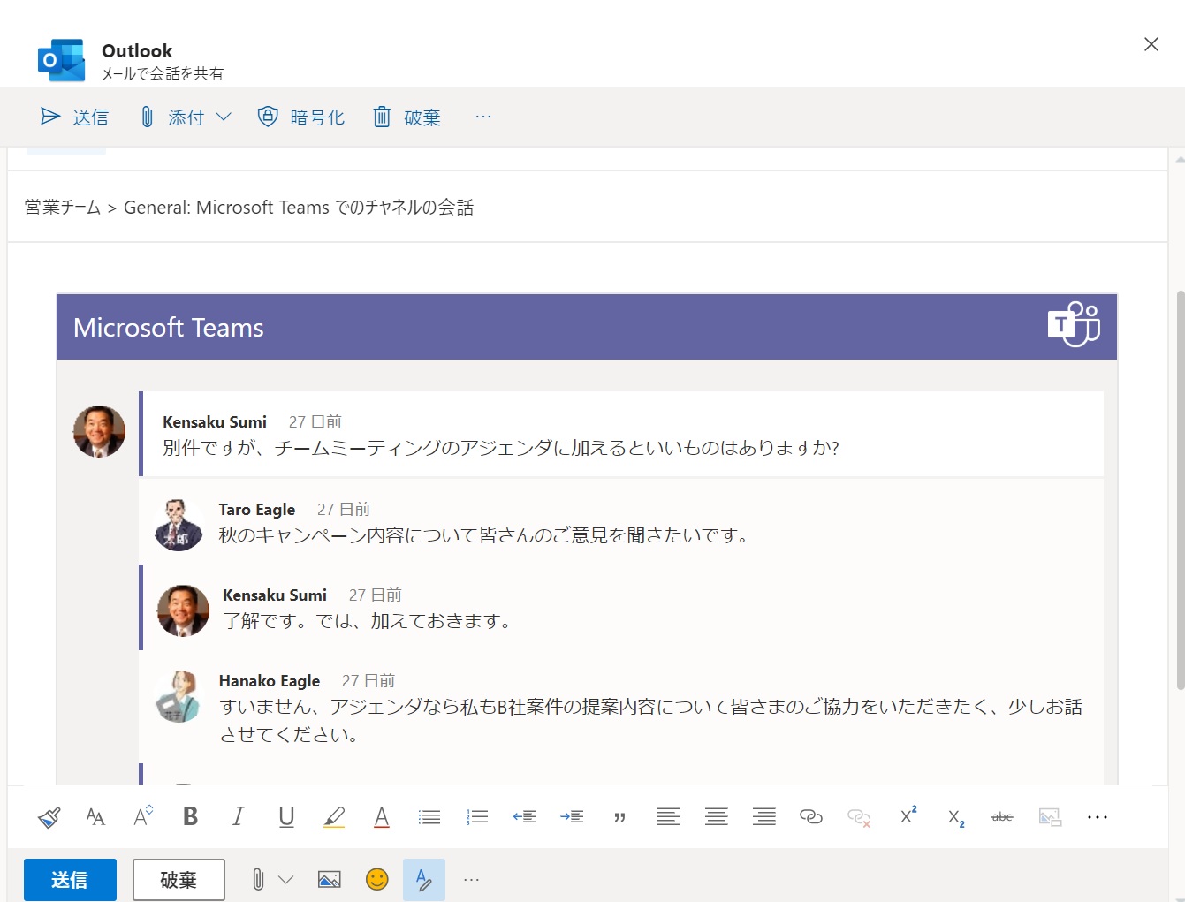1185x902 pixels.
Task: Click 添付 in the top toolbar
Action: tap(173, 117)
